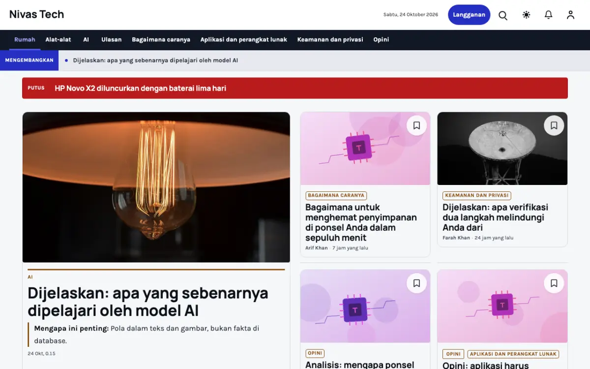
Task: Select the Rumah nav tab
Action: coord(25,40)
